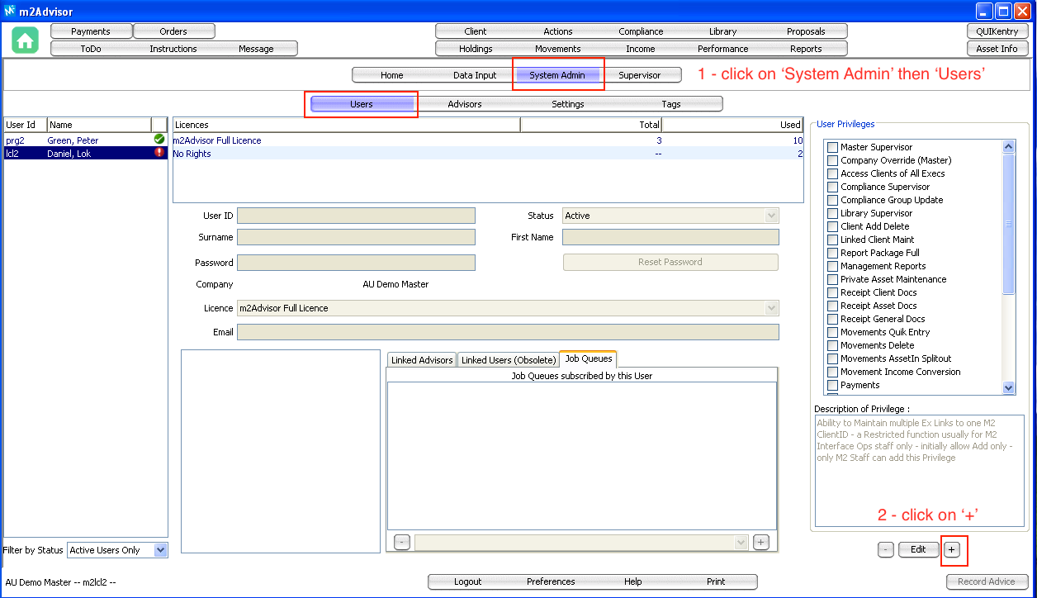Image resolution: width=1037 pixels, height=598 pixels.
Task: Click m2Advisor logo in title bar
Action: tap(9, 12)
